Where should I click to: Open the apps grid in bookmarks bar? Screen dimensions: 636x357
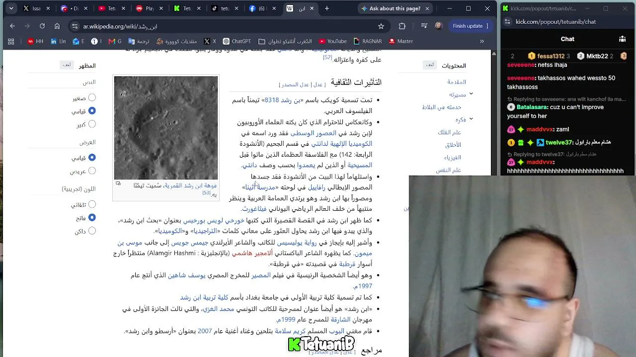tap(11, 41)
